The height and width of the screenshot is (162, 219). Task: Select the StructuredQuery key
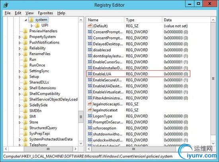43,128
